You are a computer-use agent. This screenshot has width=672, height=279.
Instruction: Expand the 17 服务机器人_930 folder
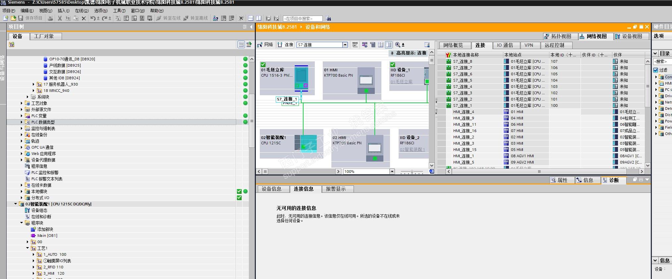coord(33,84)
